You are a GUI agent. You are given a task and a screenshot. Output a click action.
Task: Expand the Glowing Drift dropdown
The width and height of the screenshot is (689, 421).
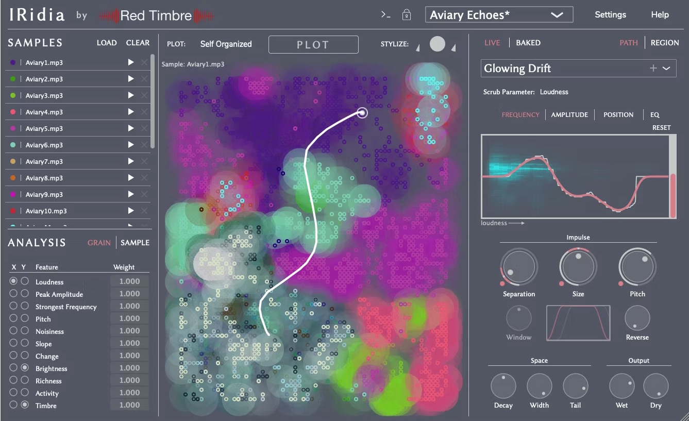pos(666,69)
